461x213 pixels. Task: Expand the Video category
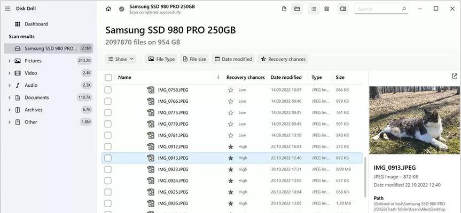(x=10, y=73)
